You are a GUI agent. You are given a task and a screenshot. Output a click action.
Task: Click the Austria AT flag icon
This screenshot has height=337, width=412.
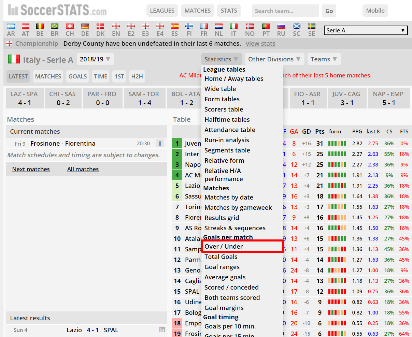(x=26, y=26)
